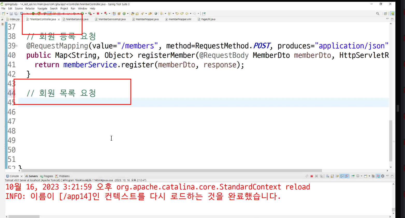Open the Run dropdown arrow

(x=86, y=13)
